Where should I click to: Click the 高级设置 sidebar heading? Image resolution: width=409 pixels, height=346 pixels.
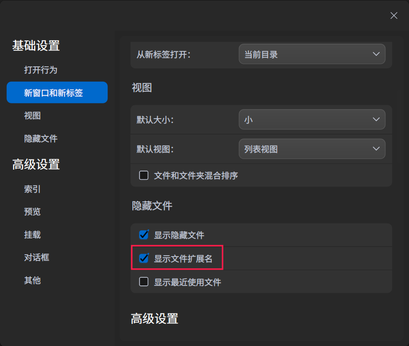coord(36,164)
